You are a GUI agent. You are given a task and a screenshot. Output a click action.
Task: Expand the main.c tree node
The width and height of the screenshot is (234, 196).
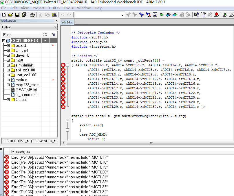pyautogui.click(x=8, y=80)
